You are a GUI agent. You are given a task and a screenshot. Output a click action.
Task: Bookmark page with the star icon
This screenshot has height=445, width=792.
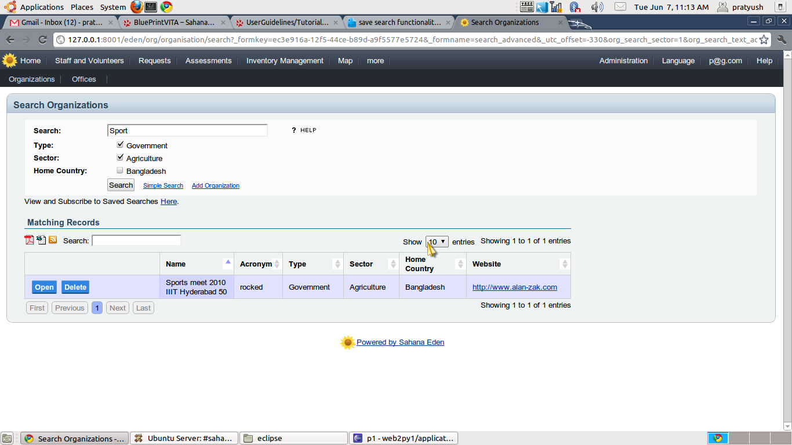coord(764,40)
